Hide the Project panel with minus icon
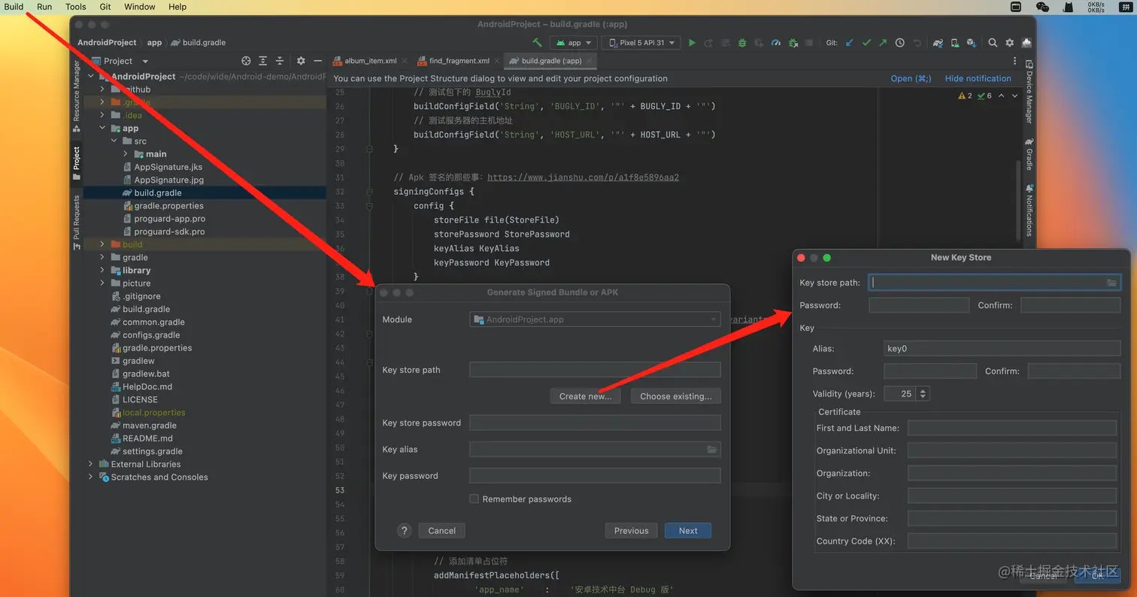Screen dimensions: 1137x597 click(x=317, y=61)
